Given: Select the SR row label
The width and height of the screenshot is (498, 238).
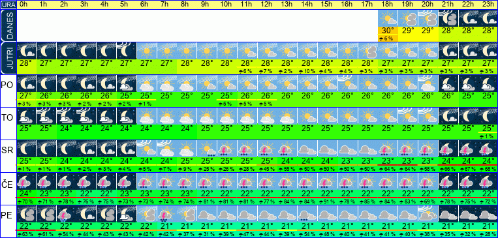Looking at the screenshot, I should pyautogui.click(x=7, y=151).
